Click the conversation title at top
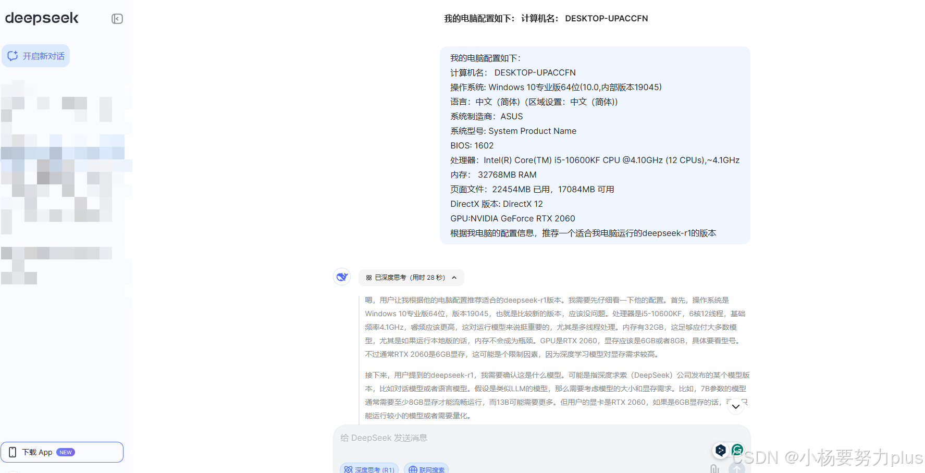The image size is (925, 473). pos(546,18)
